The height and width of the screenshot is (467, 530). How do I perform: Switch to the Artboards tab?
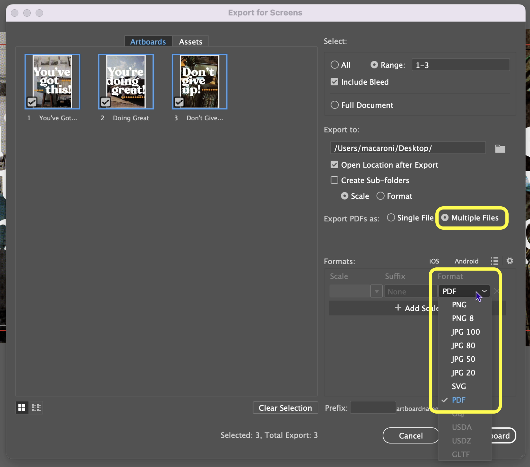click(148, 42)
